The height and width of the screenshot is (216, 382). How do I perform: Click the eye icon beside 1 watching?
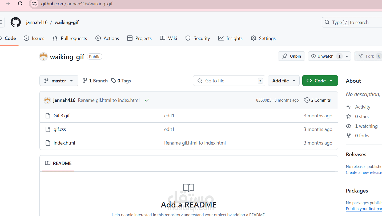[x=349, y=126]
